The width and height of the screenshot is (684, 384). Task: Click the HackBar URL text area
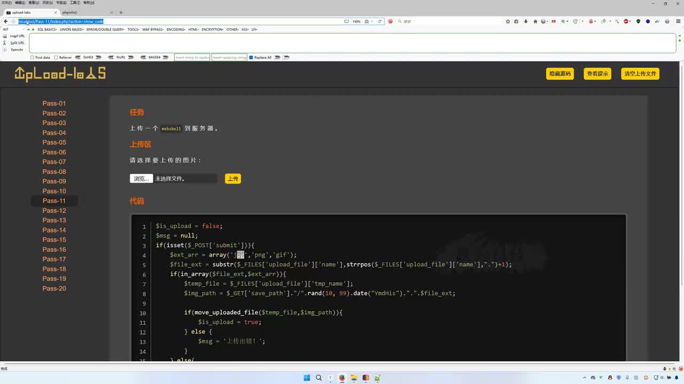(x=353, y=43)
